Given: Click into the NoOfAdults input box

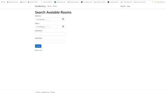Looking at the screenshot, I should tap(50, 34).
